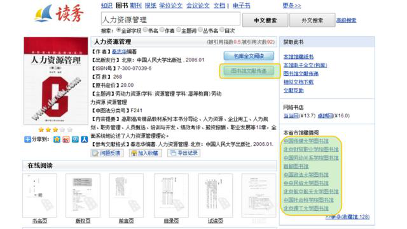Click the third gold rating star

[x=55, y=129]
